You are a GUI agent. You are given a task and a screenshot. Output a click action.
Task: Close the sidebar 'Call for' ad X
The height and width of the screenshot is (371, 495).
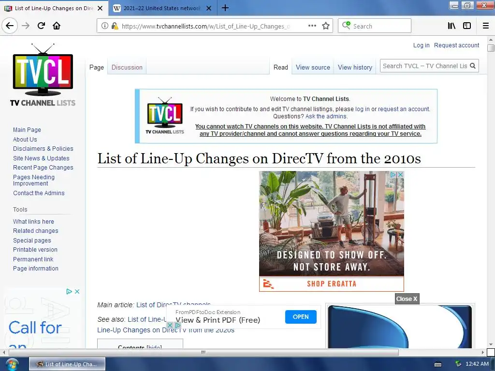coord(77,291)
